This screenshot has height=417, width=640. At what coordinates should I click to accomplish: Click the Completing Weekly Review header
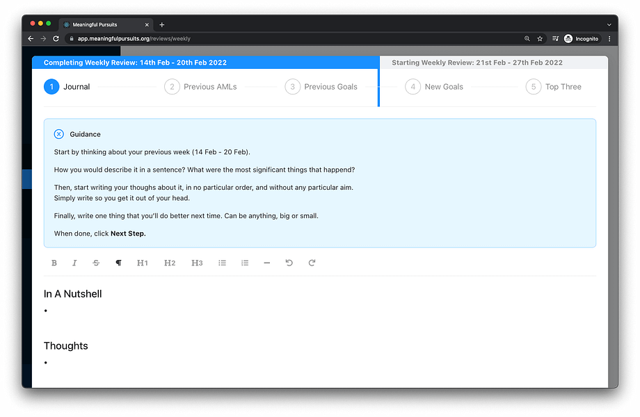tap(135, 63)
